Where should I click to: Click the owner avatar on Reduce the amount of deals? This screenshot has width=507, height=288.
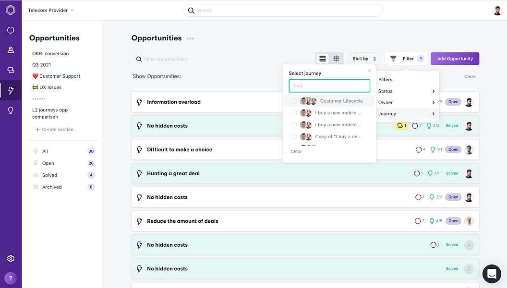coord(469,221)
